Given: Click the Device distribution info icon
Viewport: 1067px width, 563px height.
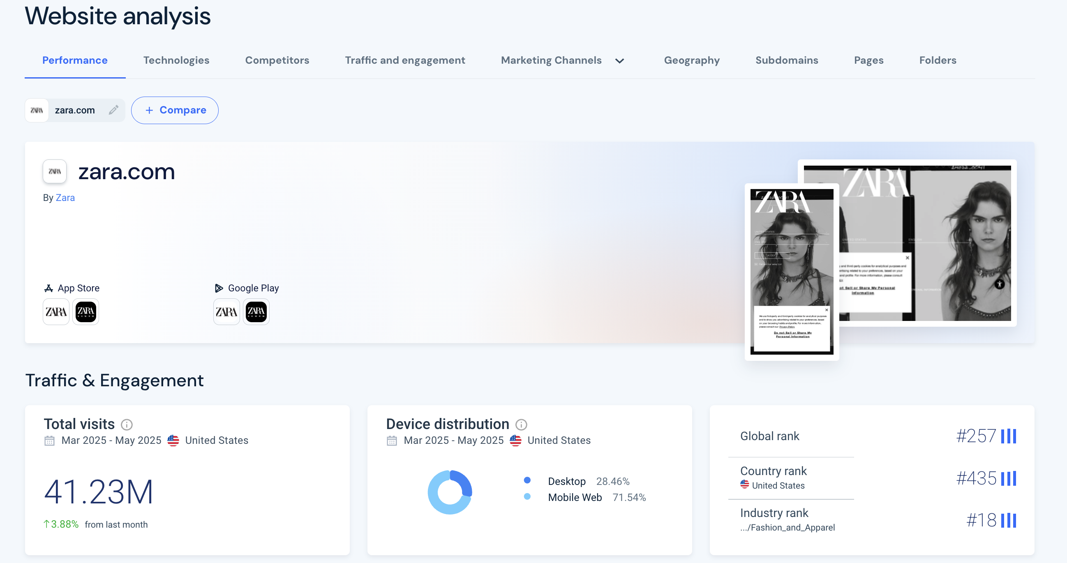Looking at the screenshot, I should click(x=521, y=425).
